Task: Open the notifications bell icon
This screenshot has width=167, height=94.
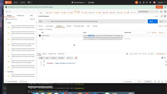Action: click(x=147, y=2)
